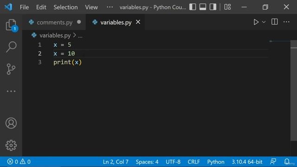Open the File menu
Image resolution: width=297 pixels, height=167 pixels.
pos(24,7)
